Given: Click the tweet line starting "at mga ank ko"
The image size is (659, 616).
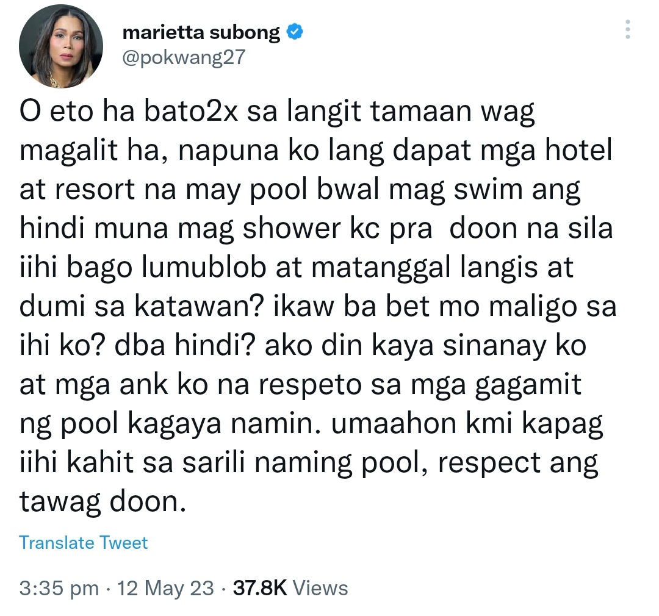Looking at the screenshot, I should pyautogui.click(x=300, y=384).
